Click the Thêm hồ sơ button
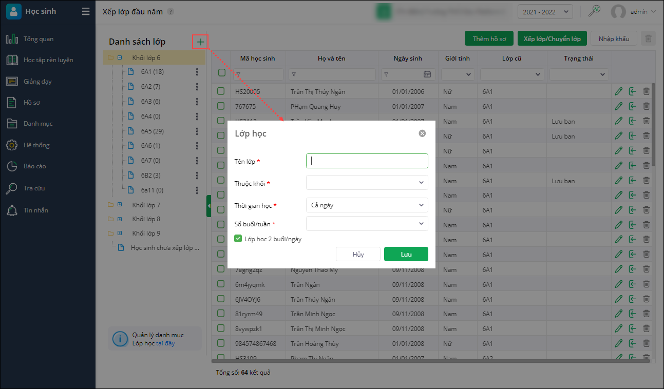This screenshot has width=664, height=389. [x=489, y=38]
